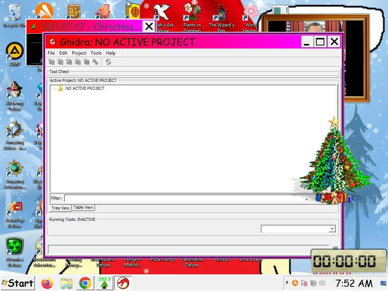Screen dimensions: 388x291
Task: Open the network tray icon
Action: [313, 283]
